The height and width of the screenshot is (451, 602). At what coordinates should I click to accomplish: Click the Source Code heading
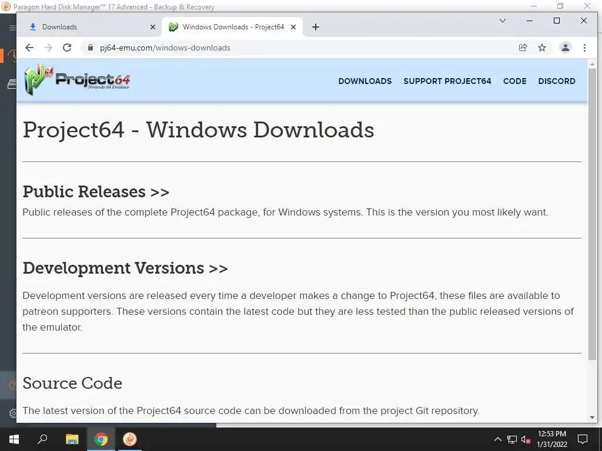click(x=72, y=383)
